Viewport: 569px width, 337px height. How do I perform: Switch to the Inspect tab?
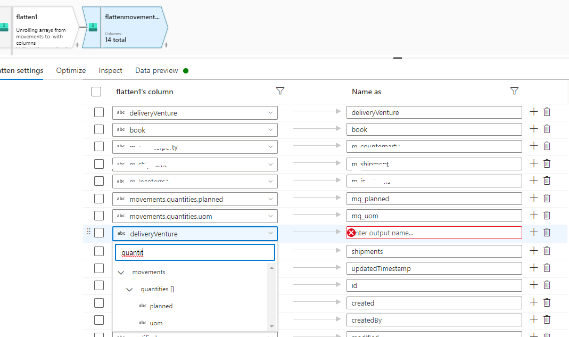(110, 70)
